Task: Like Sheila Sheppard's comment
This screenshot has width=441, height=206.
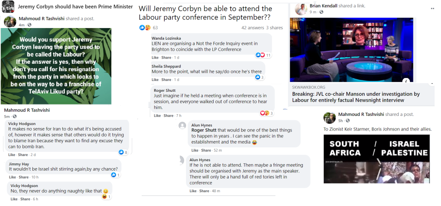Action: pyautogui.click(x=155, y=80)
